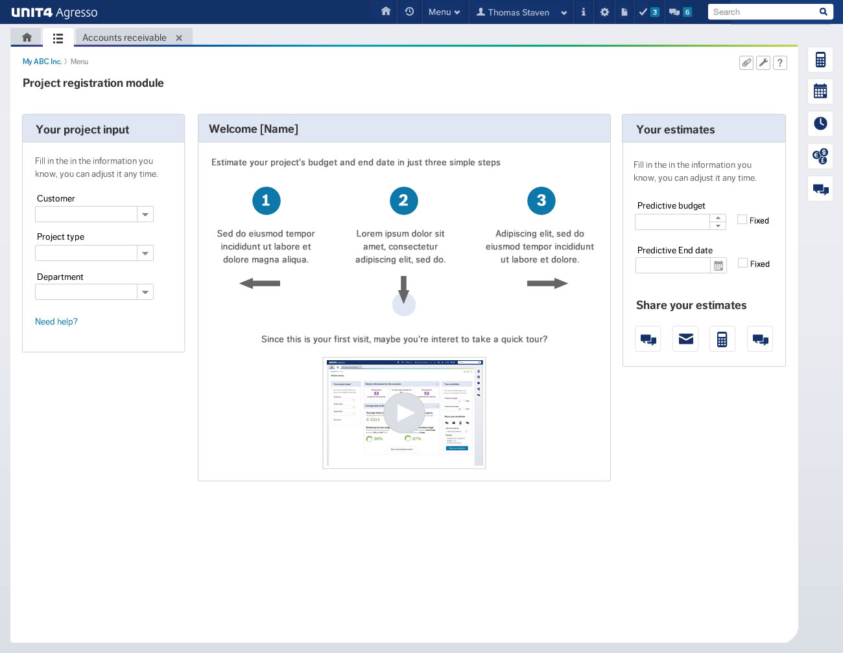
Task: Click the Need help? link
Action: (x=56, y=321)
